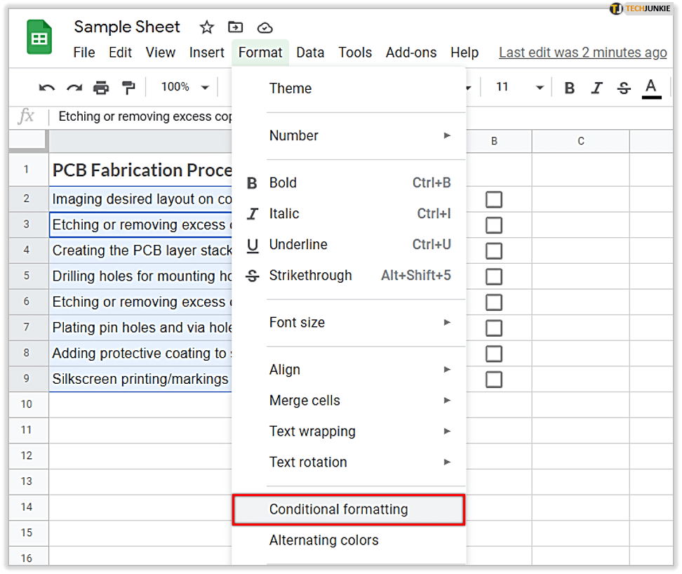Expand the Number submenu

click(358, 135)
